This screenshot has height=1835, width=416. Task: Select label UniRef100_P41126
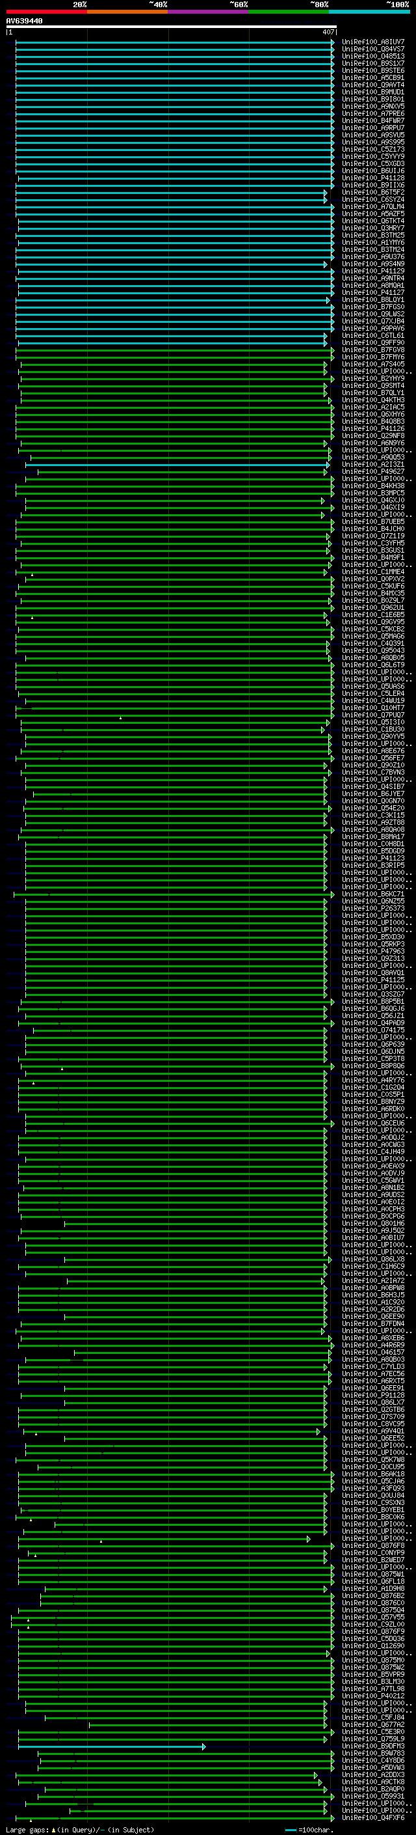click(x=372, y=428)
